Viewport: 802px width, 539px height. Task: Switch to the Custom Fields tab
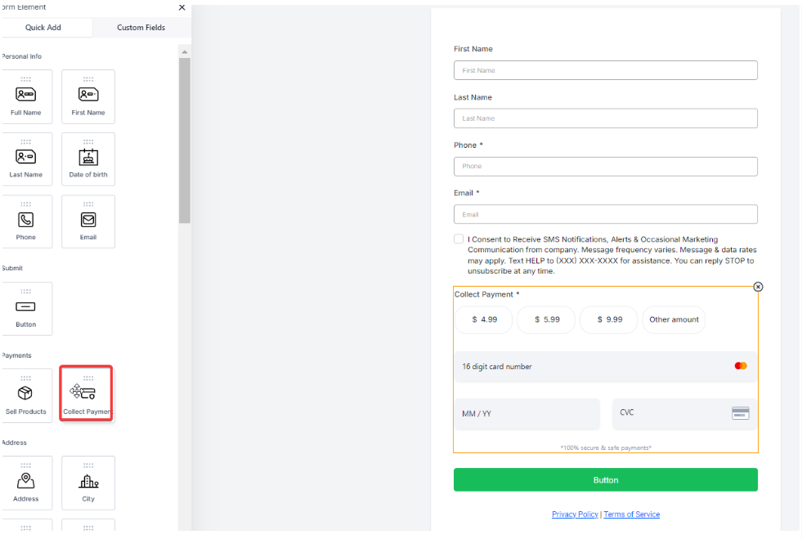click(x=141, y=28)
